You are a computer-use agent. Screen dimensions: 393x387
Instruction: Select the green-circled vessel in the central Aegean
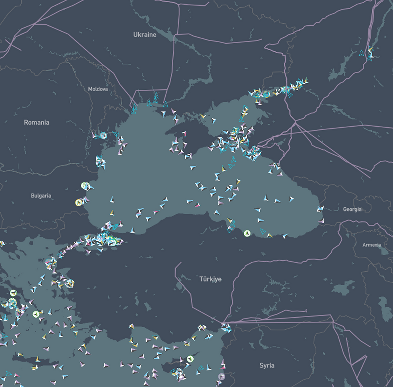pyautogui.click(x=36, y=314)
